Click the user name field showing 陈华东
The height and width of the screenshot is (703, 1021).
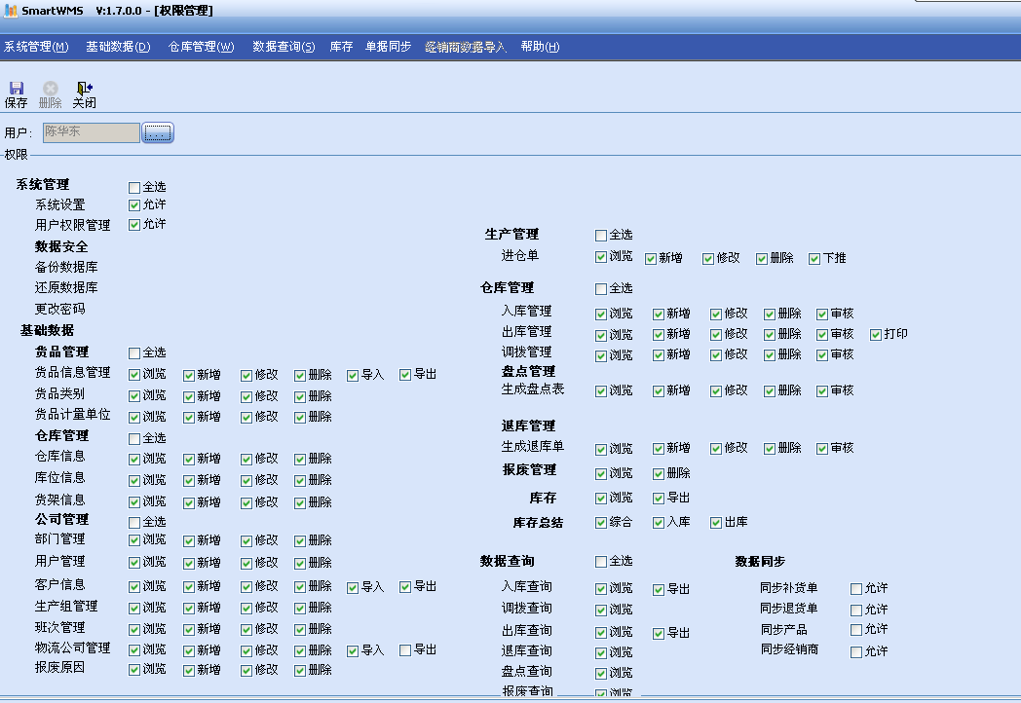coord(92,132)
